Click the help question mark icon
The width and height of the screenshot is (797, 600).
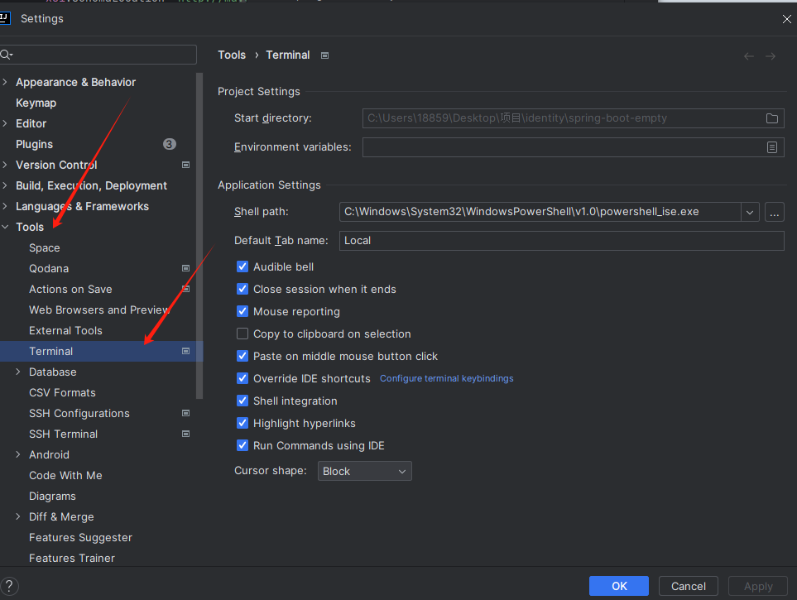9,586
